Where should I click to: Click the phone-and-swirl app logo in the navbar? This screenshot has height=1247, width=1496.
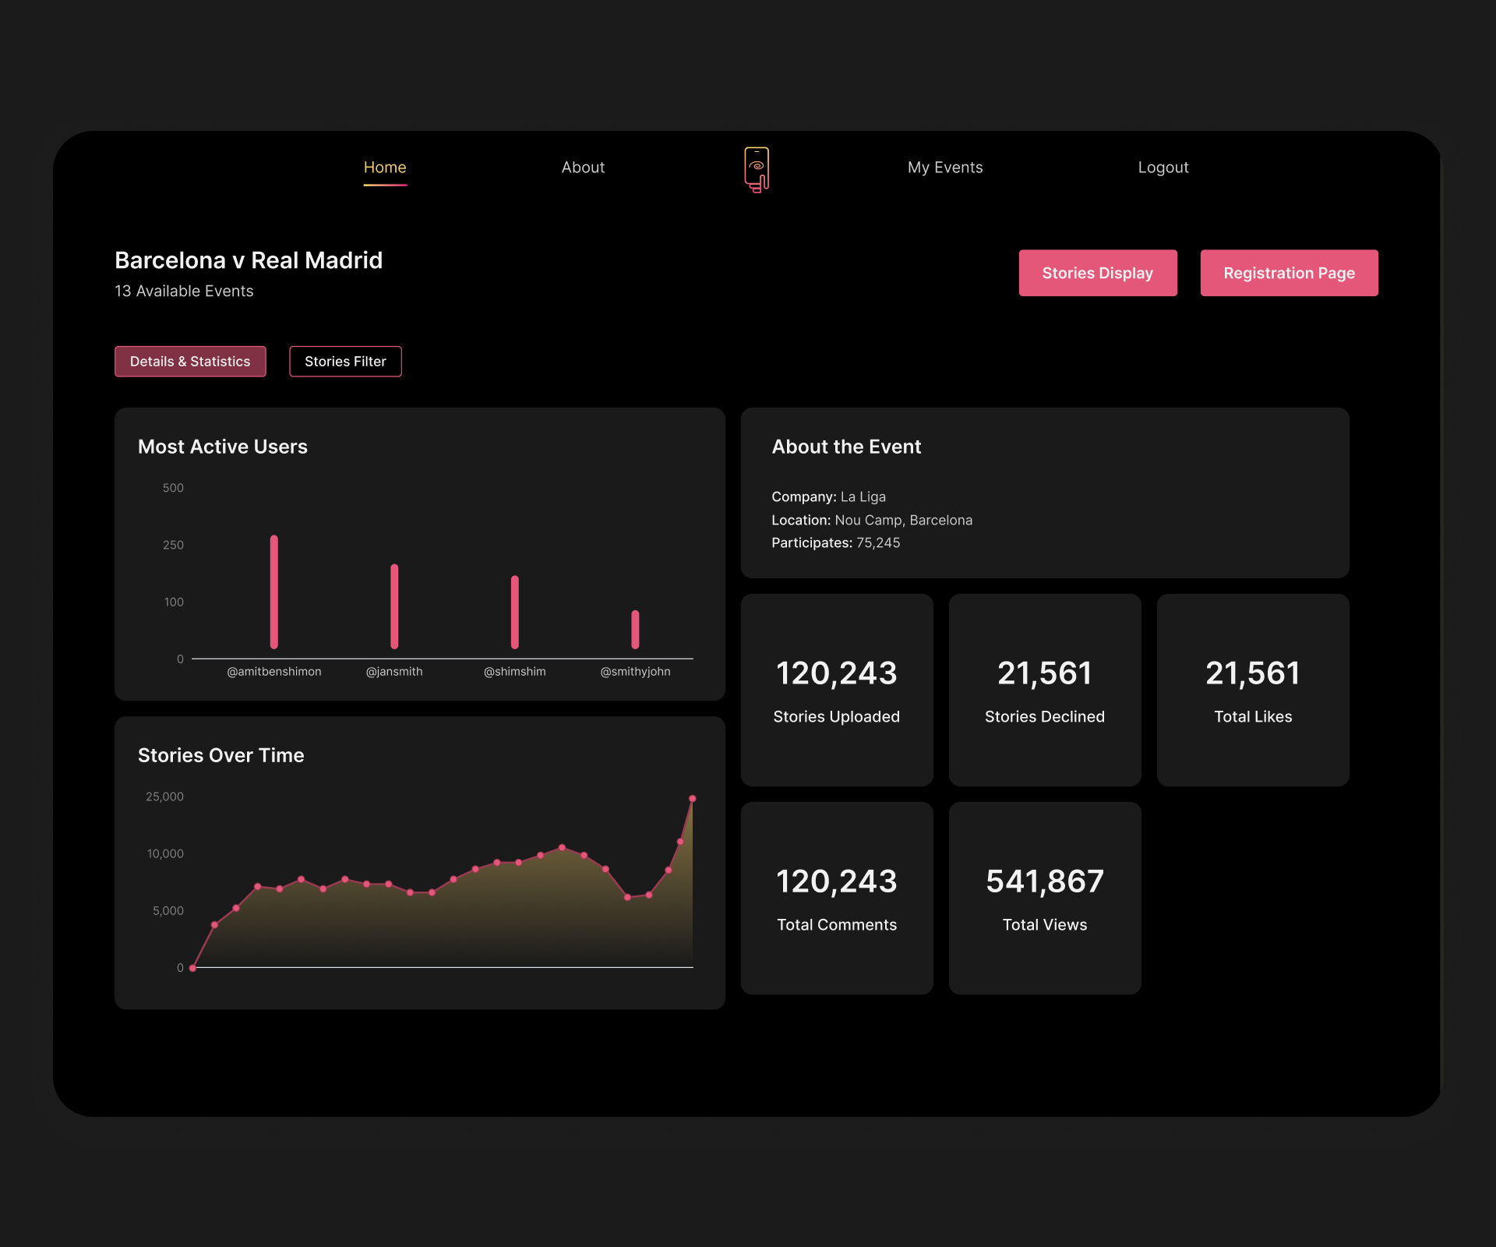(757, 167)
